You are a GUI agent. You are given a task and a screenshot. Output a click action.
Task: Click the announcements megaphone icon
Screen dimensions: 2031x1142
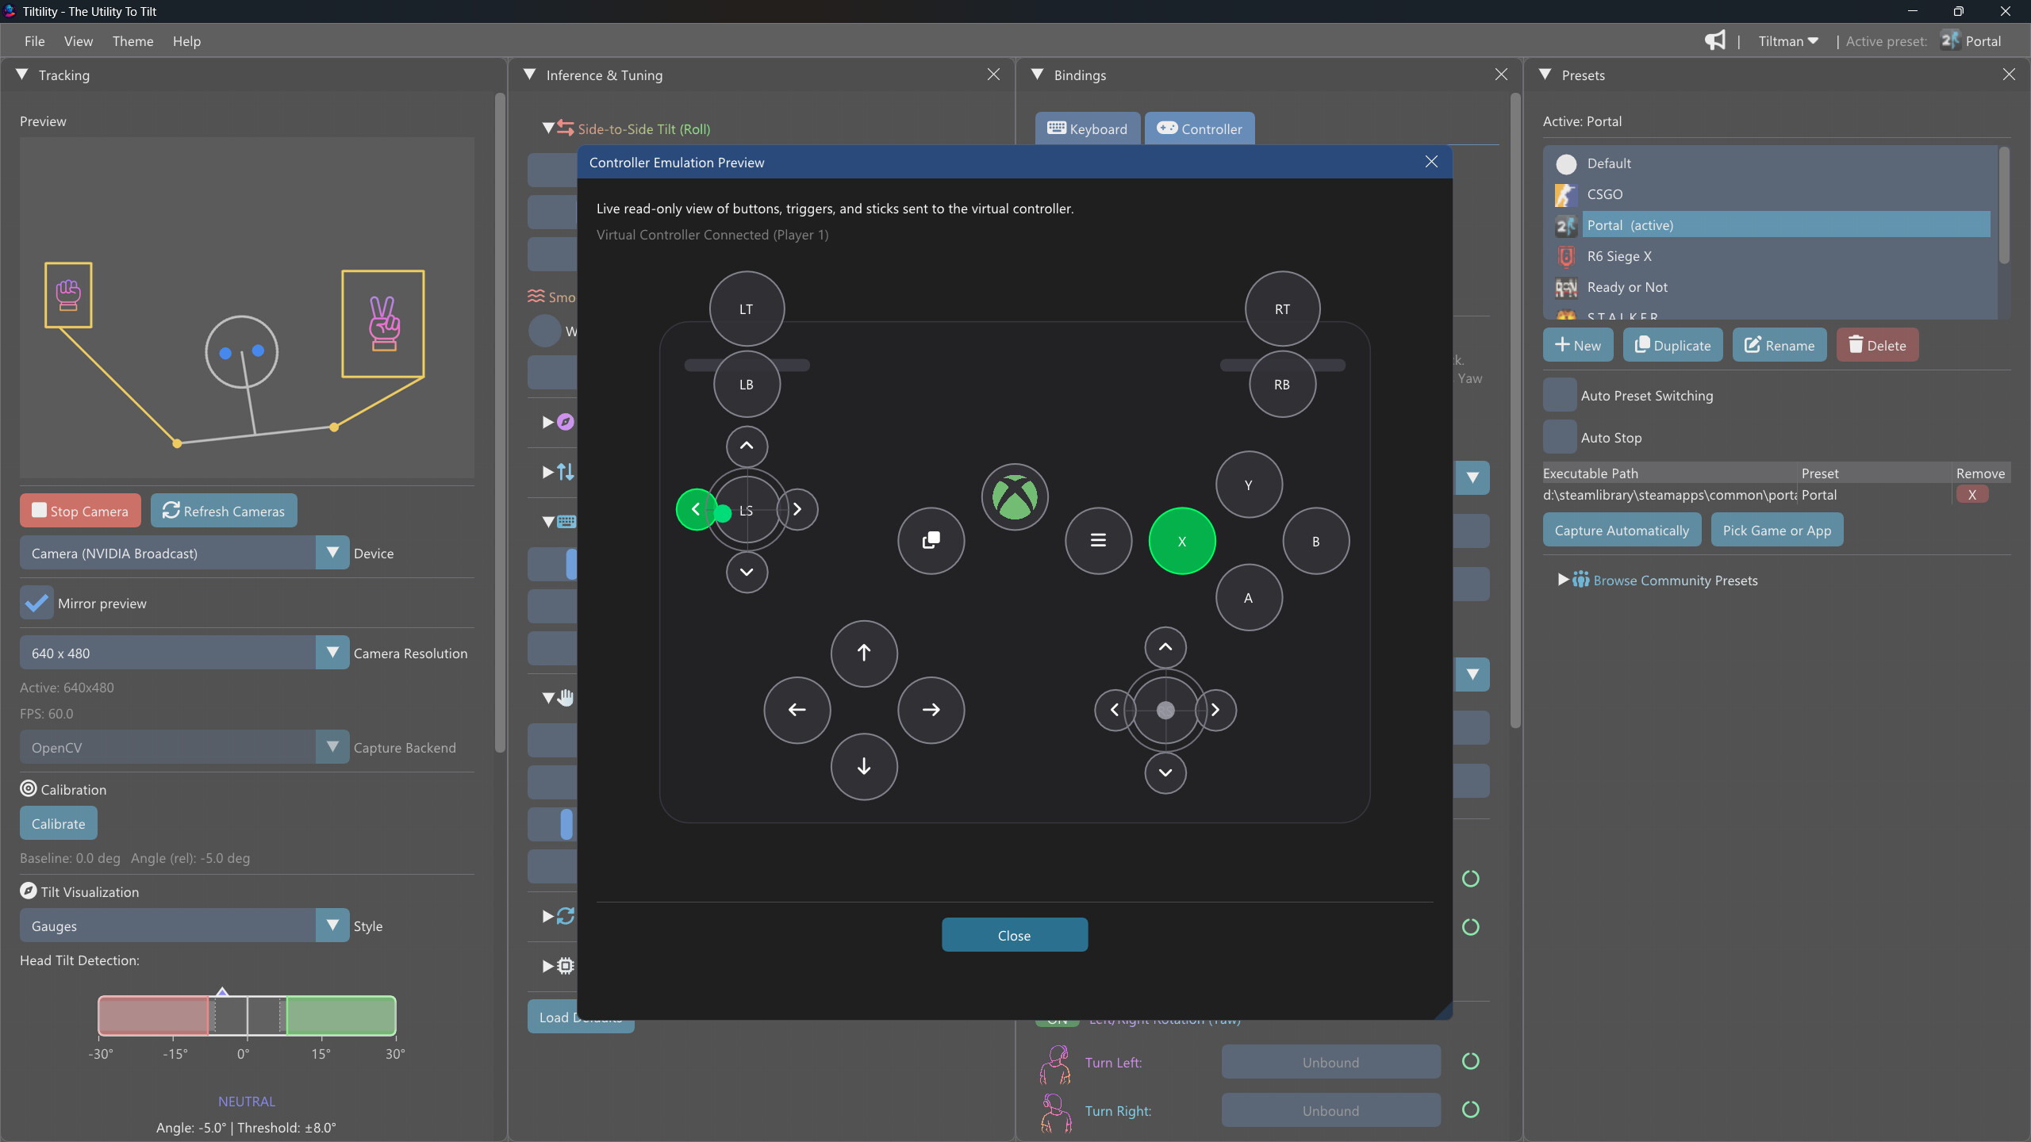(1715, 40)
